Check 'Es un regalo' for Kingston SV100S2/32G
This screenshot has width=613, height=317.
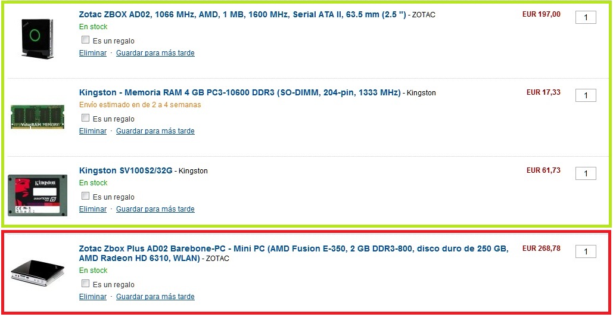click(x=85, y=197)
